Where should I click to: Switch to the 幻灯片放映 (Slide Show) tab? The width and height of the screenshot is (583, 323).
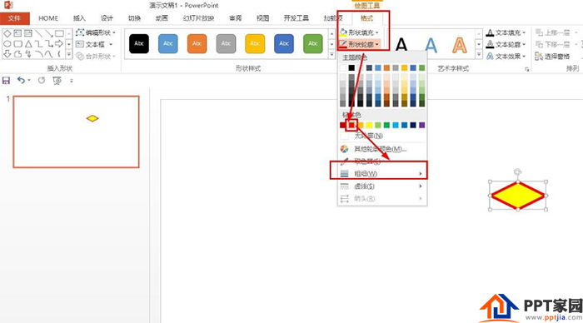pyautogui.click(x=198, y=18)
